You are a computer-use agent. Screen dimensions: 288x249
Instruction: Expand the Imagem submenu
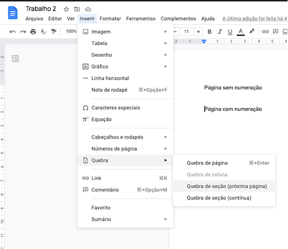pos(126,32)
